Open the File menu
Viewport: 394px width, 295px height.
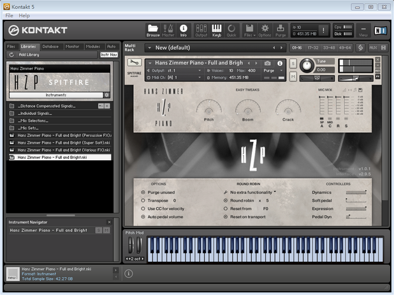click(x=10, y=15)
